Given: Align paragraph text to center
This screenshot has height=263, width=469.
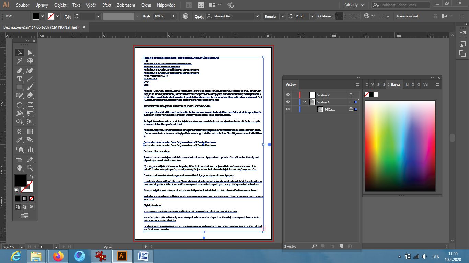Looking at the screenshot, I should [x=348, y=16].
